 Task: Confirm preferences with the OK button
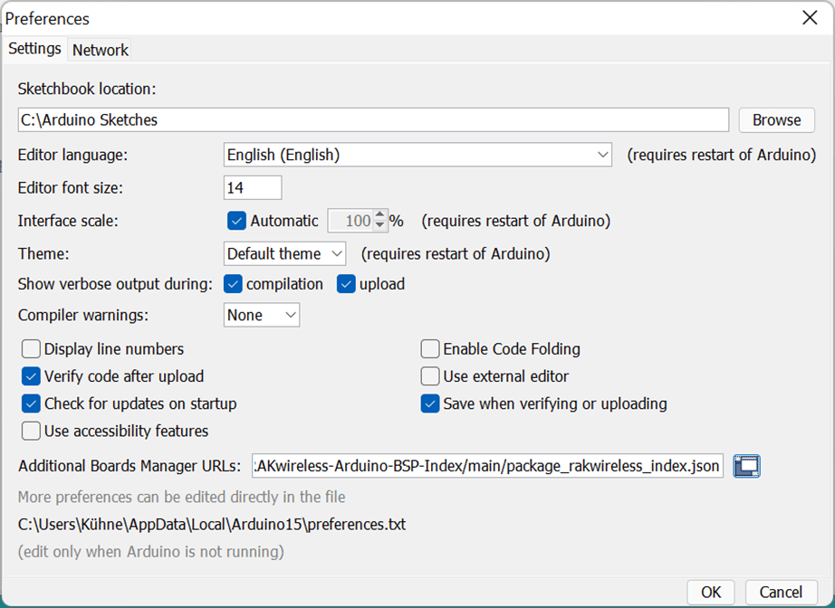(711, 592)
